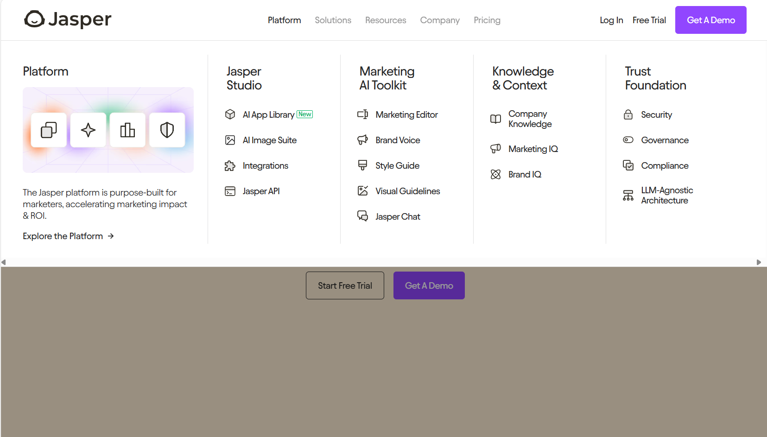
Task: Open the AI Image Suite link
Action: pyautogui.click(x=269, y=140)
